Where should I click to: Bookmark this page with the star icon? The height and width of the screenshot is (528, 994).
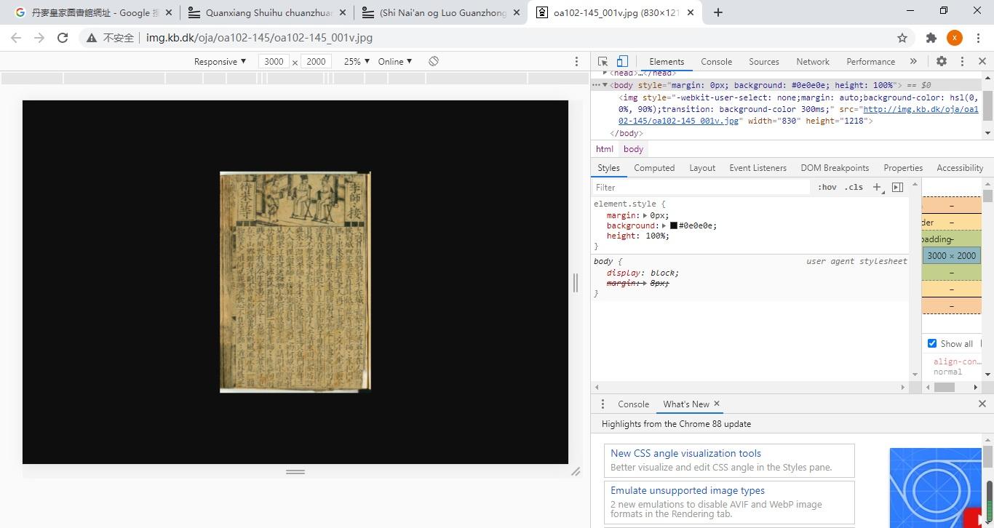click(902, 38)
